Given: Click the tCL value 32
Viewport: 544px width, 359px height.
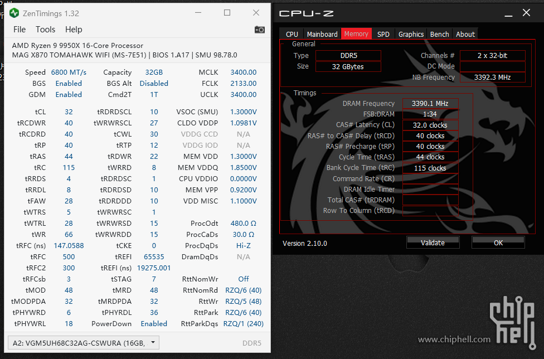Looking at the screenshot, I should tap(69, 111).
